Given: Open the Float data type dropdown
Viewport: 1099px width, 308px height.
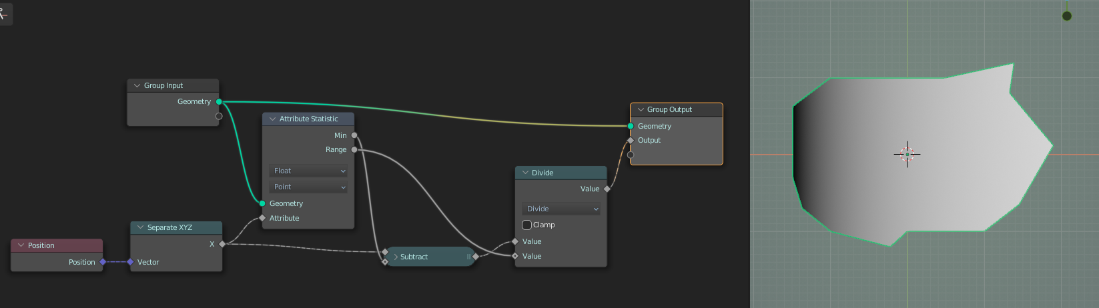Looking at the screenshot, I should tap(310, 171).
